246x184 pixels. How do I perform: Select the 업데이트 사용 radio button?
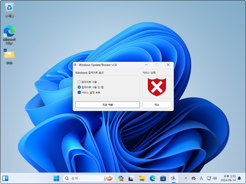[x=79, y=82]
